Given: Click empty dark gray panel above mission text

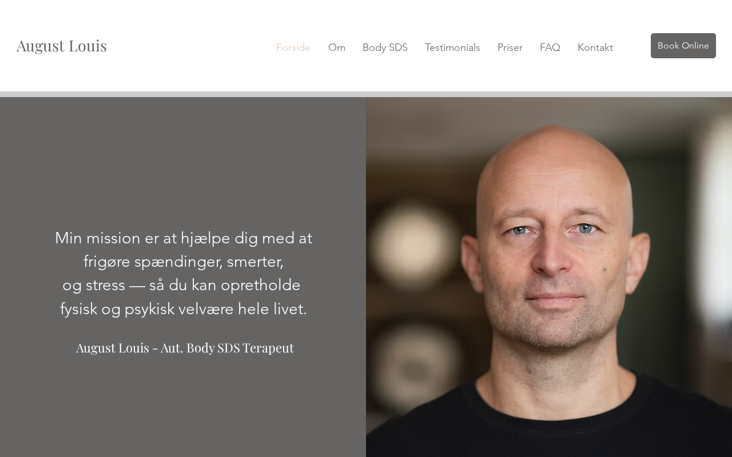Looking at the screenshot, I should click(183, 160).
